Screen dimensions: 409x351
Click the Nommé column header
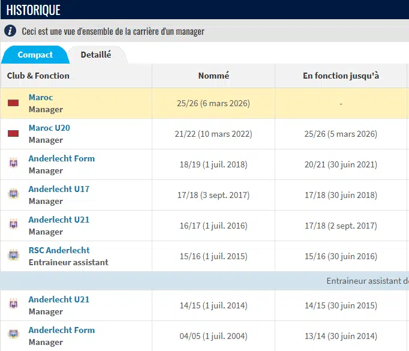click(x=213, y=76)
